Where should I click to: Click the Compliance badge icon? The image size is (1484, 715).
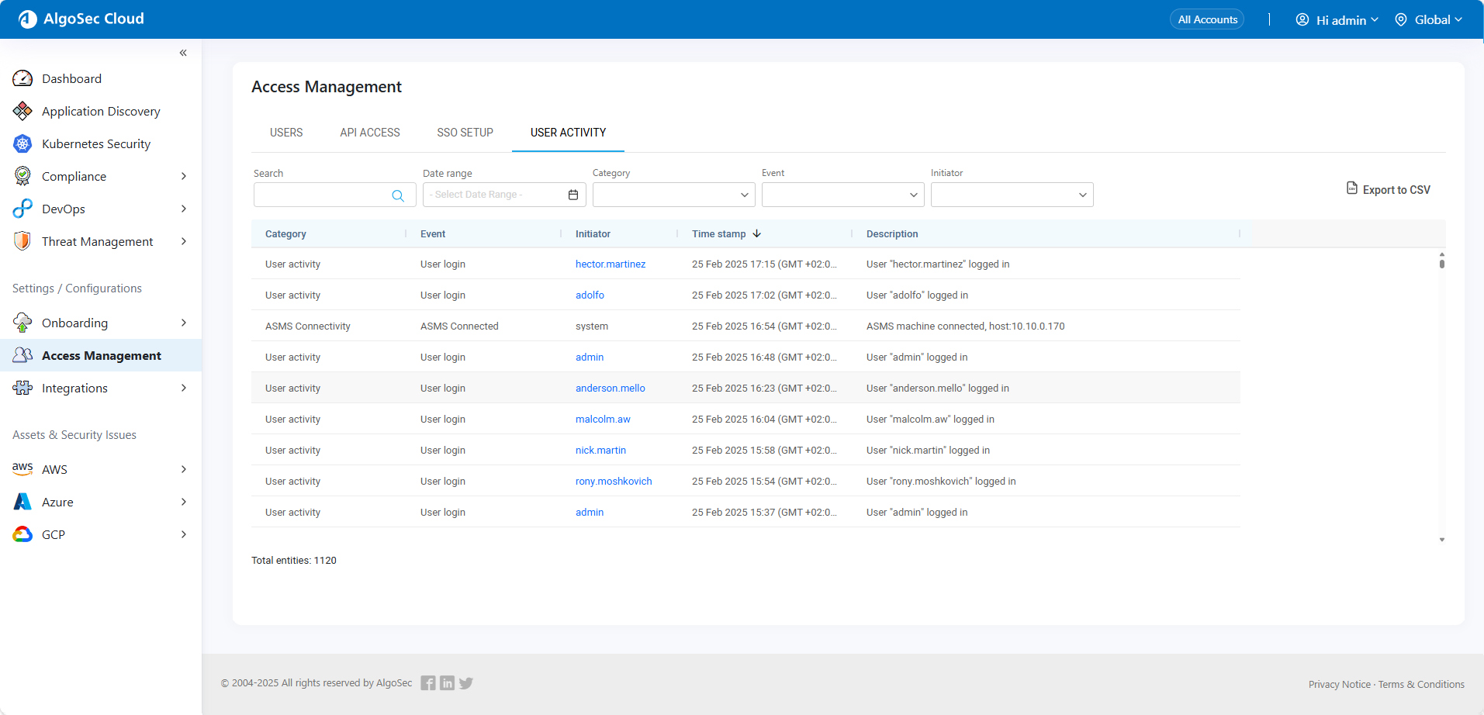point(22,176)
